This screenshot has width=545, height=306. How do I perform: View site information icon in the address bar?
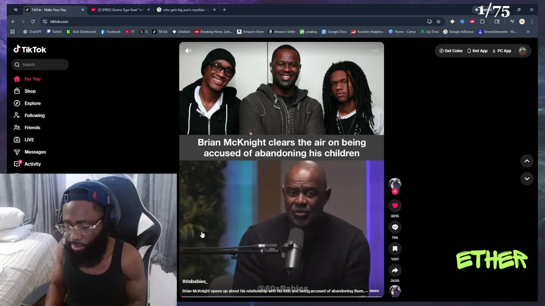point(45,22)
